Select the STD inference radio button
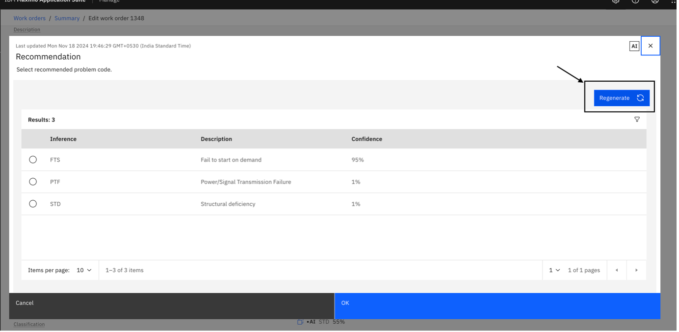The height and width of the screenshot is (332, 679). point(33,204)
